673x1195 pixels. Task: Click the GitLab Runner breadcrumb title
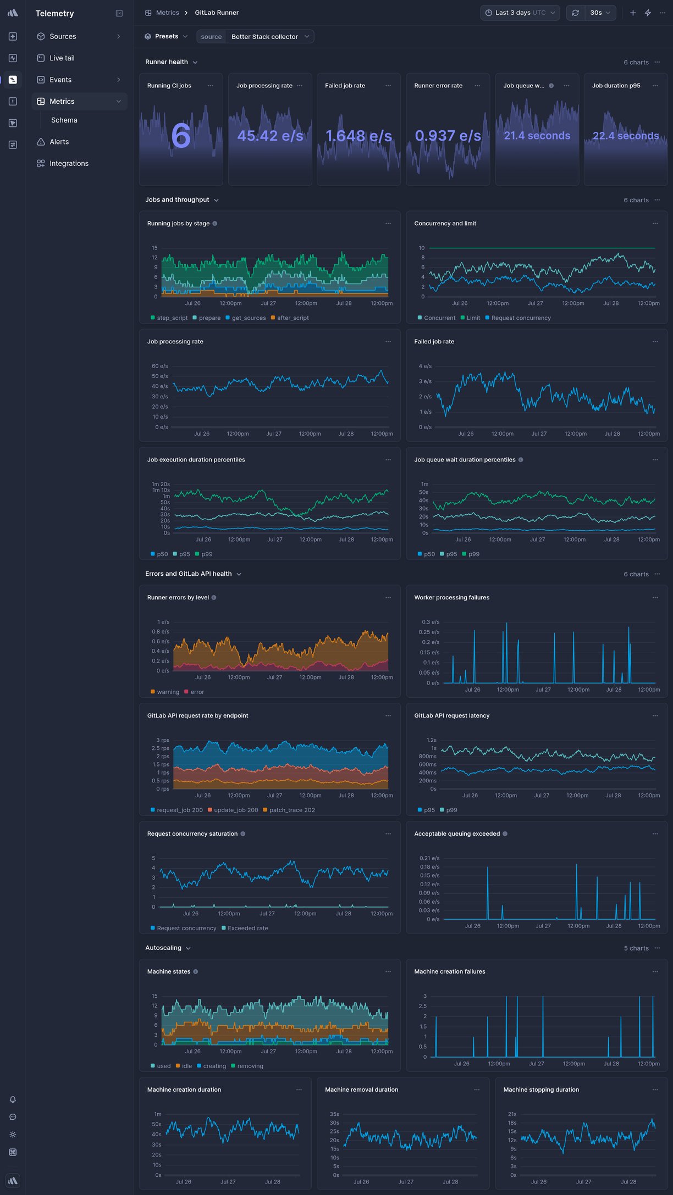[217, 13]
